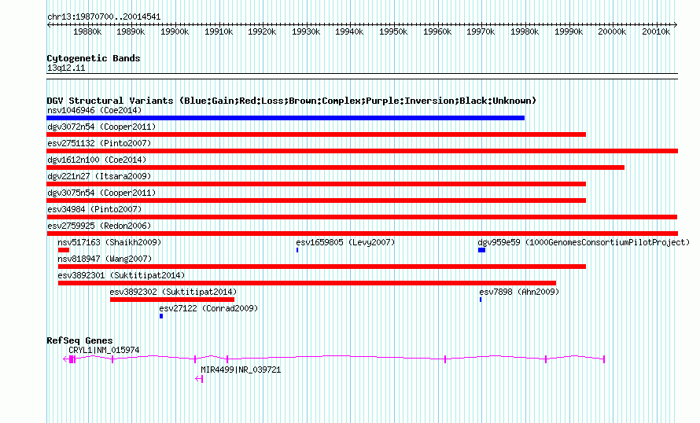Click the 19940k position on the ruler

click(349, 31)
